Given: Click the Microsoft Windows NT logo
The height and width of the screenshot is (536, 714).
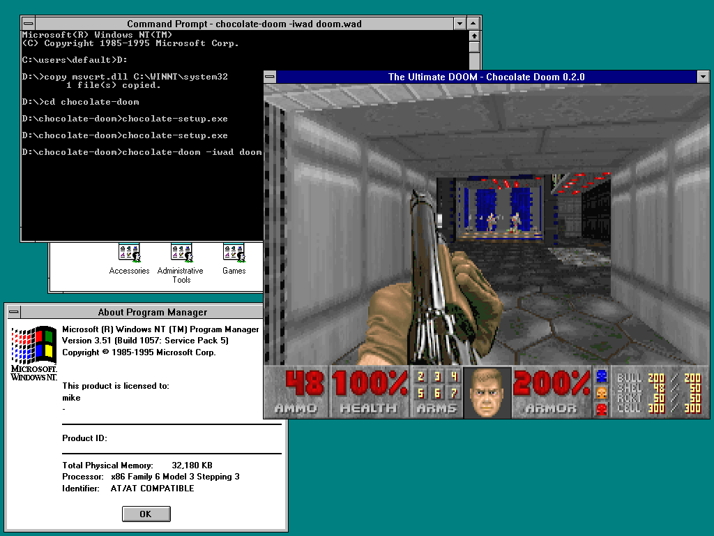Looking at the screenshot, I should point(34,352).
